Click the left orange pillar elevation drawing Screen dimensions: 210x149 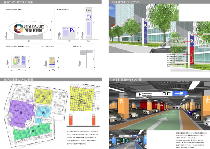click(x=70, y=120)
